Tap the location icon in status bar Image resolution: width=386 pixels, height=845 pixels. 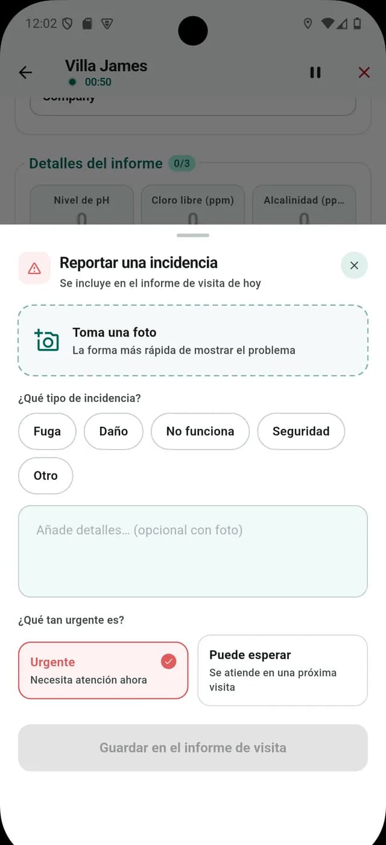(308, 24)
